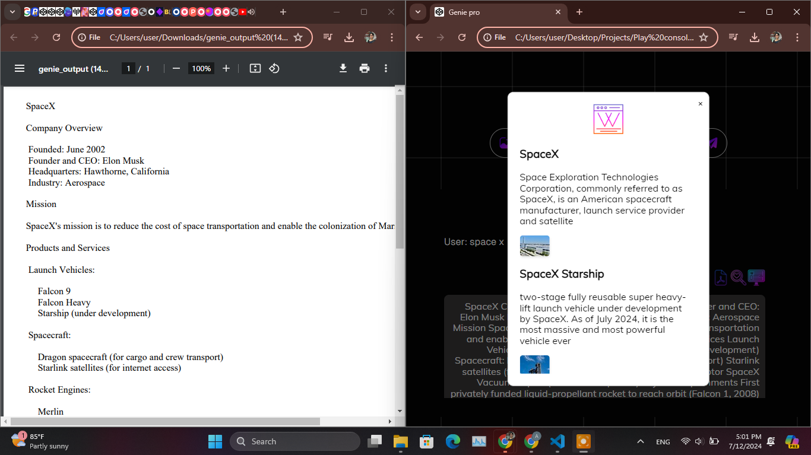Edit the PDF page number field

(128, 68)
